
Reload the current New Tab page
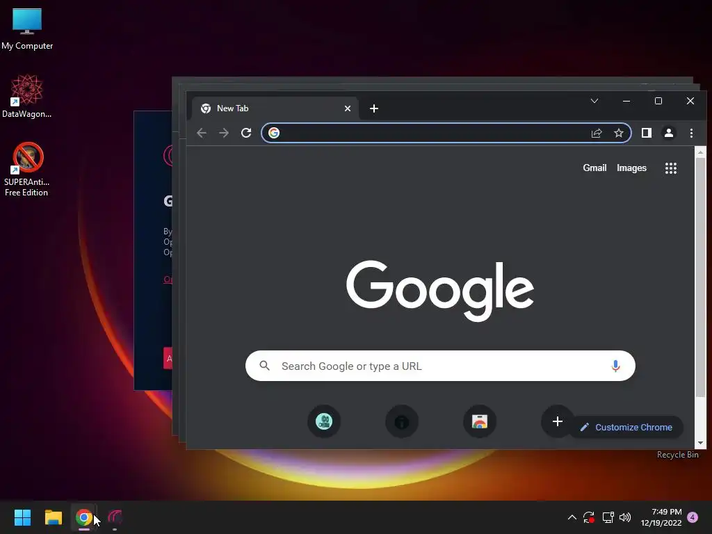pos(246,133)
